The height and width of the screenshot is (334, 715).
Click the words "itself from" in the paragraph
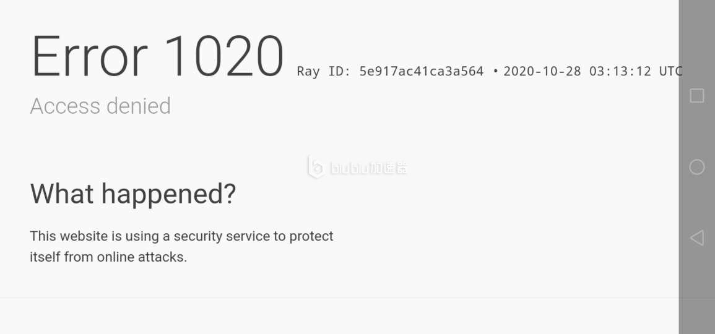coord(61,257)
